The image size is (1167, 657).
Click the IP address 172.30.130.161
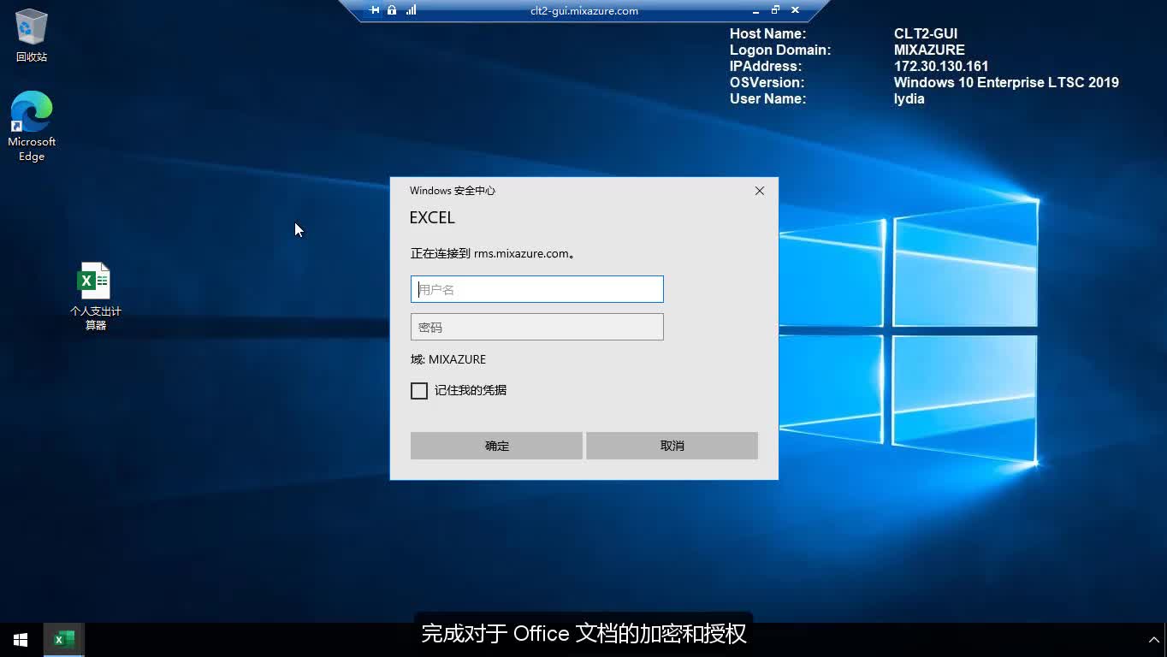pos(941,66)
